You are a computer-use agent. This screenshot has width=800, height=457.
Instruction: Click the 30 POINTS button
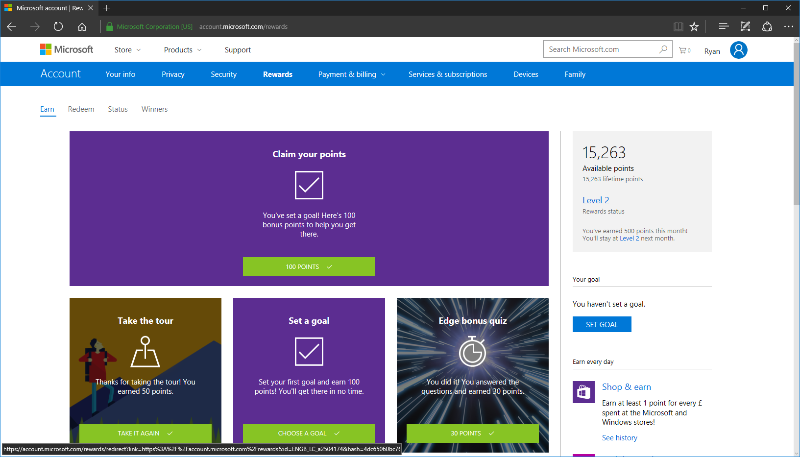(473, 433)
